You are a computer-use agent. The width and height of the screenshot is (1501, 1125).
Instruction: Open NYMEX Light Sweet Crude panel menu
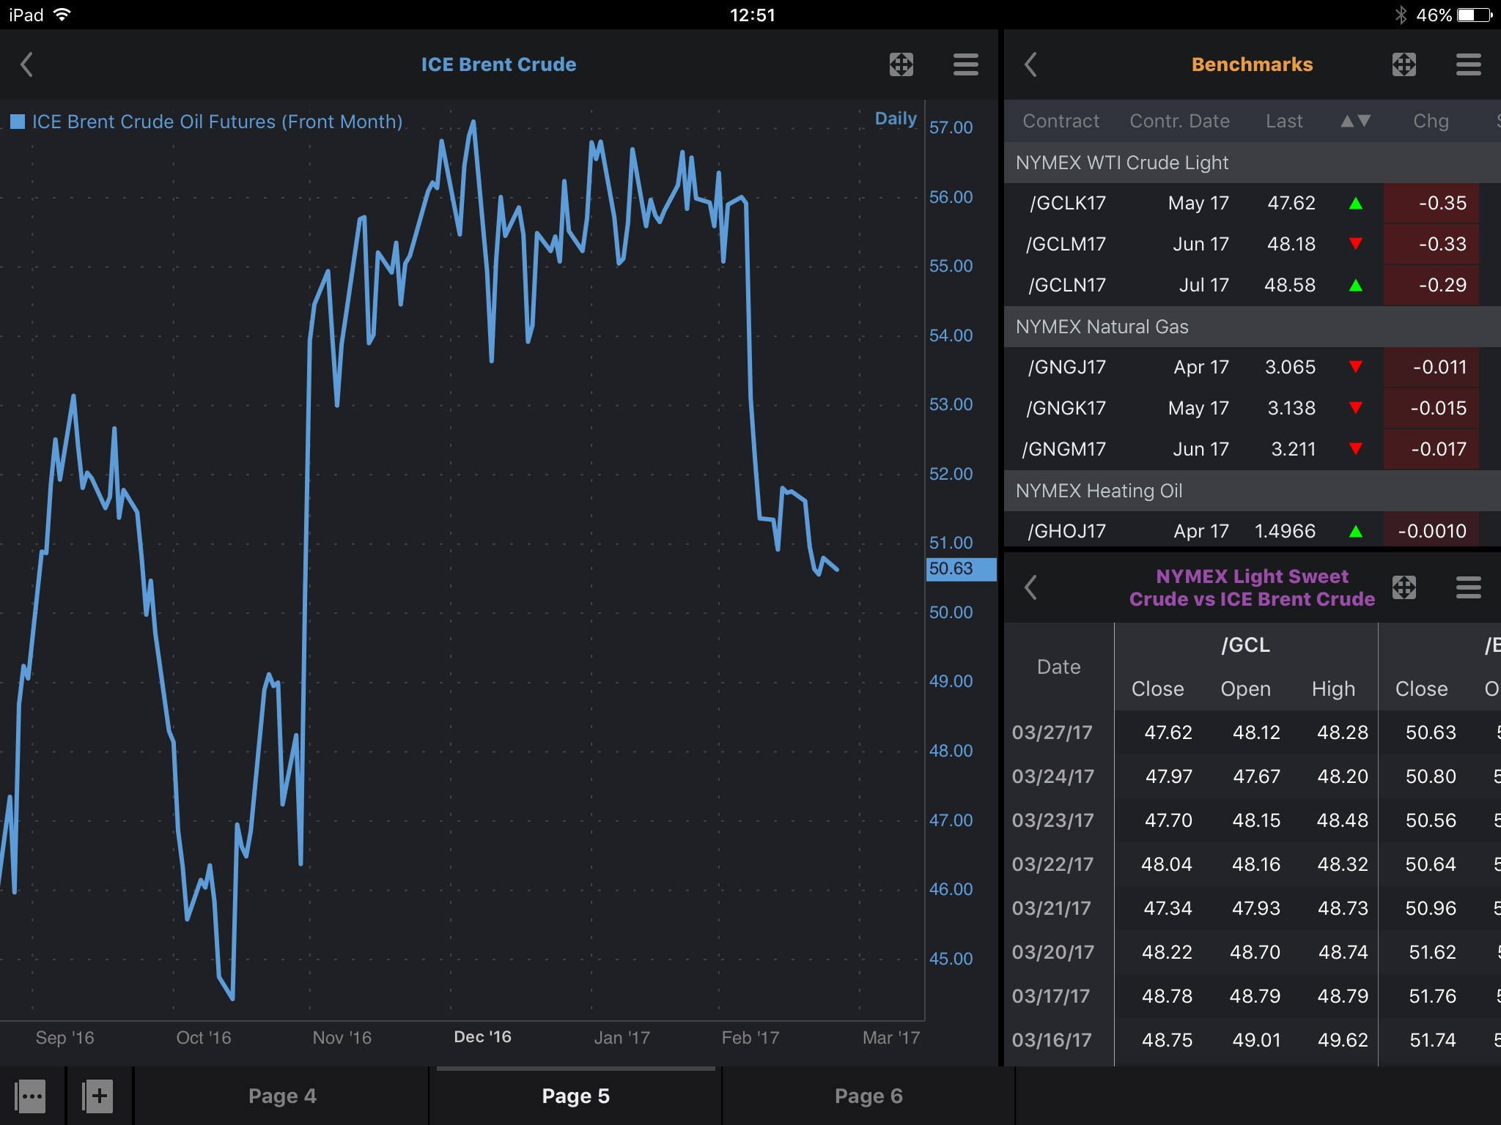(1468, 587)
